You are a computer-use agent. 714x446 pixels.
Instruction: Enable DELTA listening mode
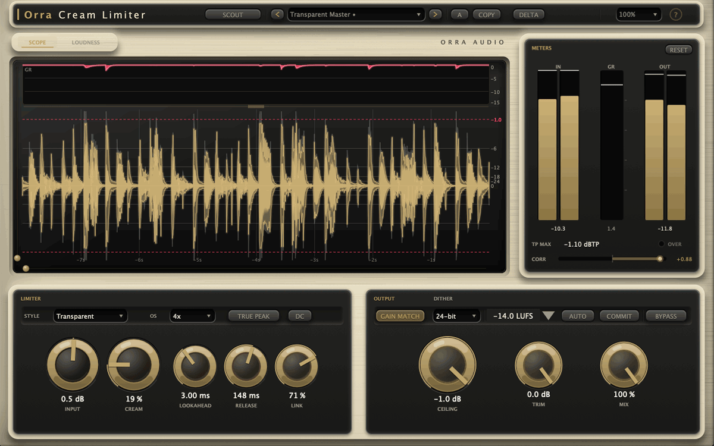tap(529, 15)
